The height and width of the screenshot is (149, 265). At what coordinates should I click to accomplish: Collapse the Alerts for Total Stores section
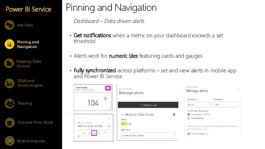click(x=122, y=115)
